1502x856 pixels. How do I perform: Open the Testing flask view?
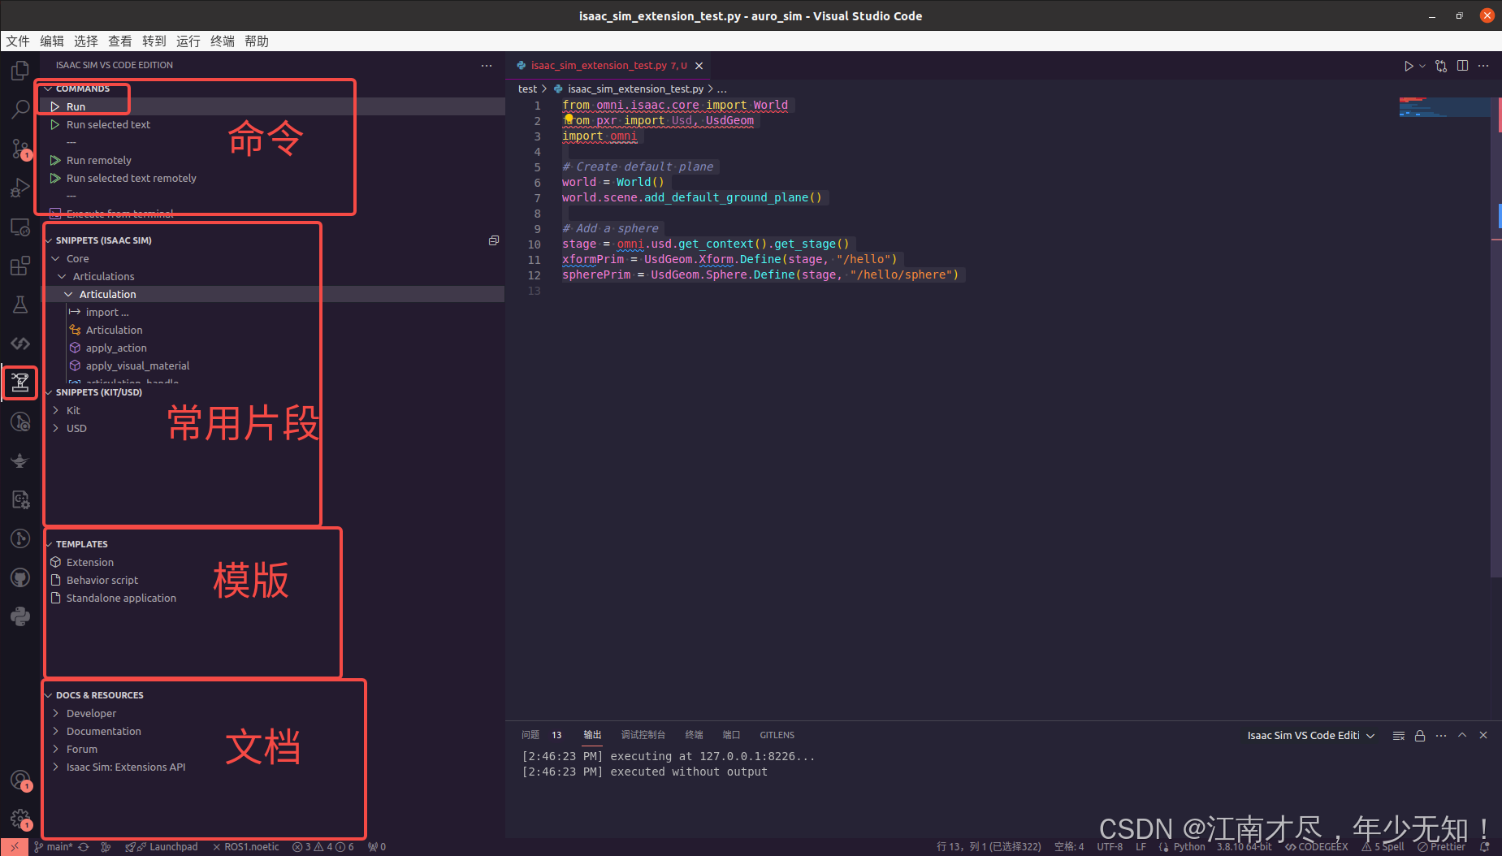(x=20, y=305)
